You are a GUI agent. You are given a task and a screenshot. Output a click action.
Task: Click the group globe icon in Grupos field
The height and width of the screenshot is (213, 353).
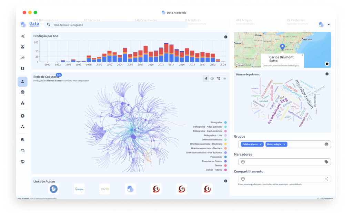click(326, 144)
